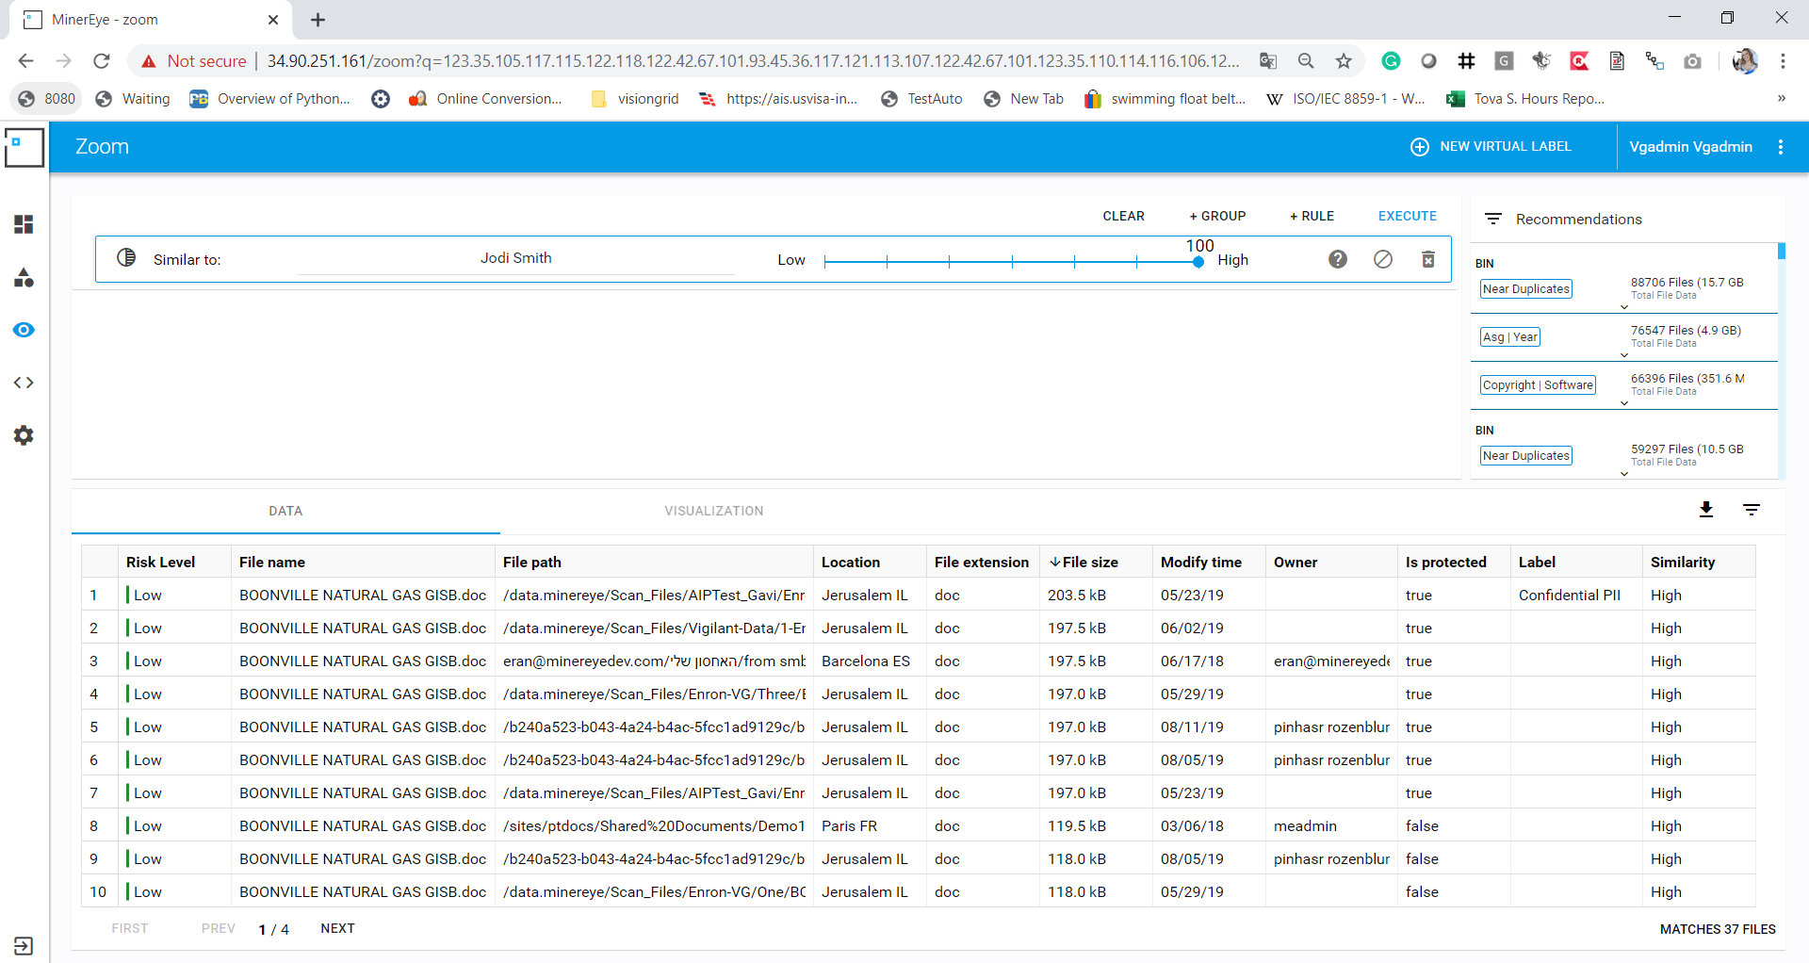Click the logout icon at sidebar bottom
The image size is (1809, 963).
coord(24,945)
